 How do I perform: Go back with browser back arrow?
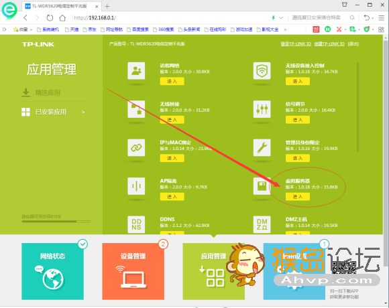click(25, 18)
